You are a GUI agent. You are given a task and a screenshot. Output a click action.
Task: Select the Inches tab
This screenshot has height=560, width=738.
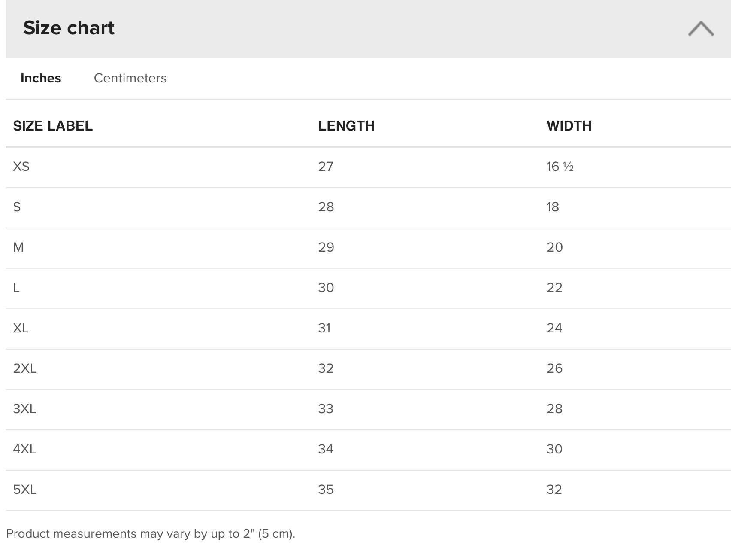tap(41, 78)
